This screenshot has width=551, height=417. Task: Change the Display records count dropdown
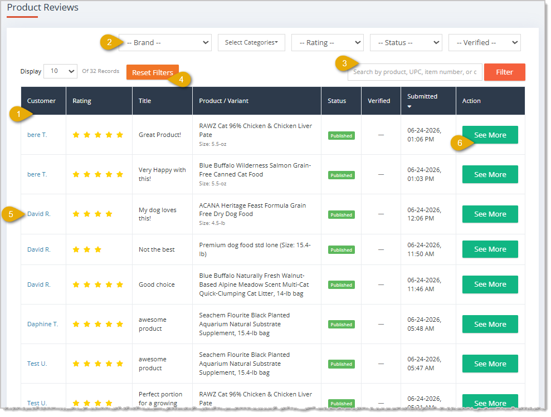[x=60, y=71]
